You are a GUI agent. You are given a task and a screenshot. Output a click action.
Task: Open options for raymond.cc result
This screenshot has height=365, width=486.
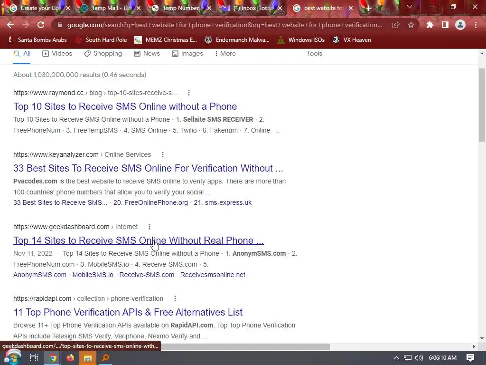189,93
